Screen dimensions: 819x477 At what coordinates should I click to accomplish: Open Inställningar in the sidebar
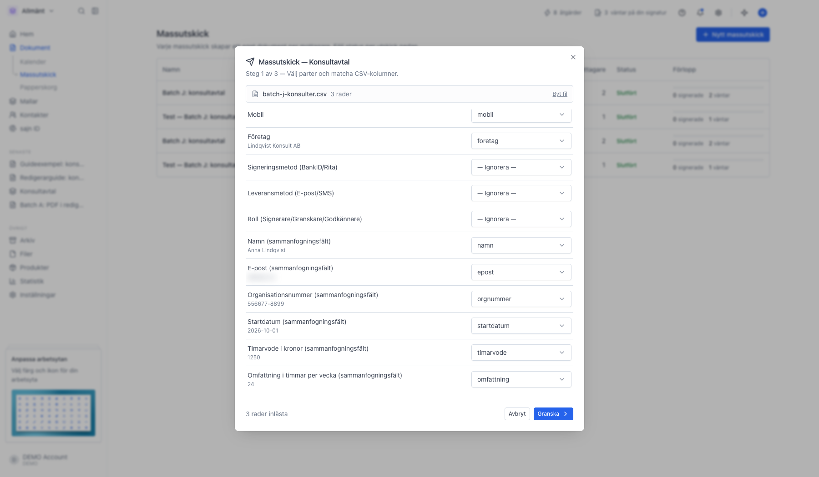[x=37, y=295]
